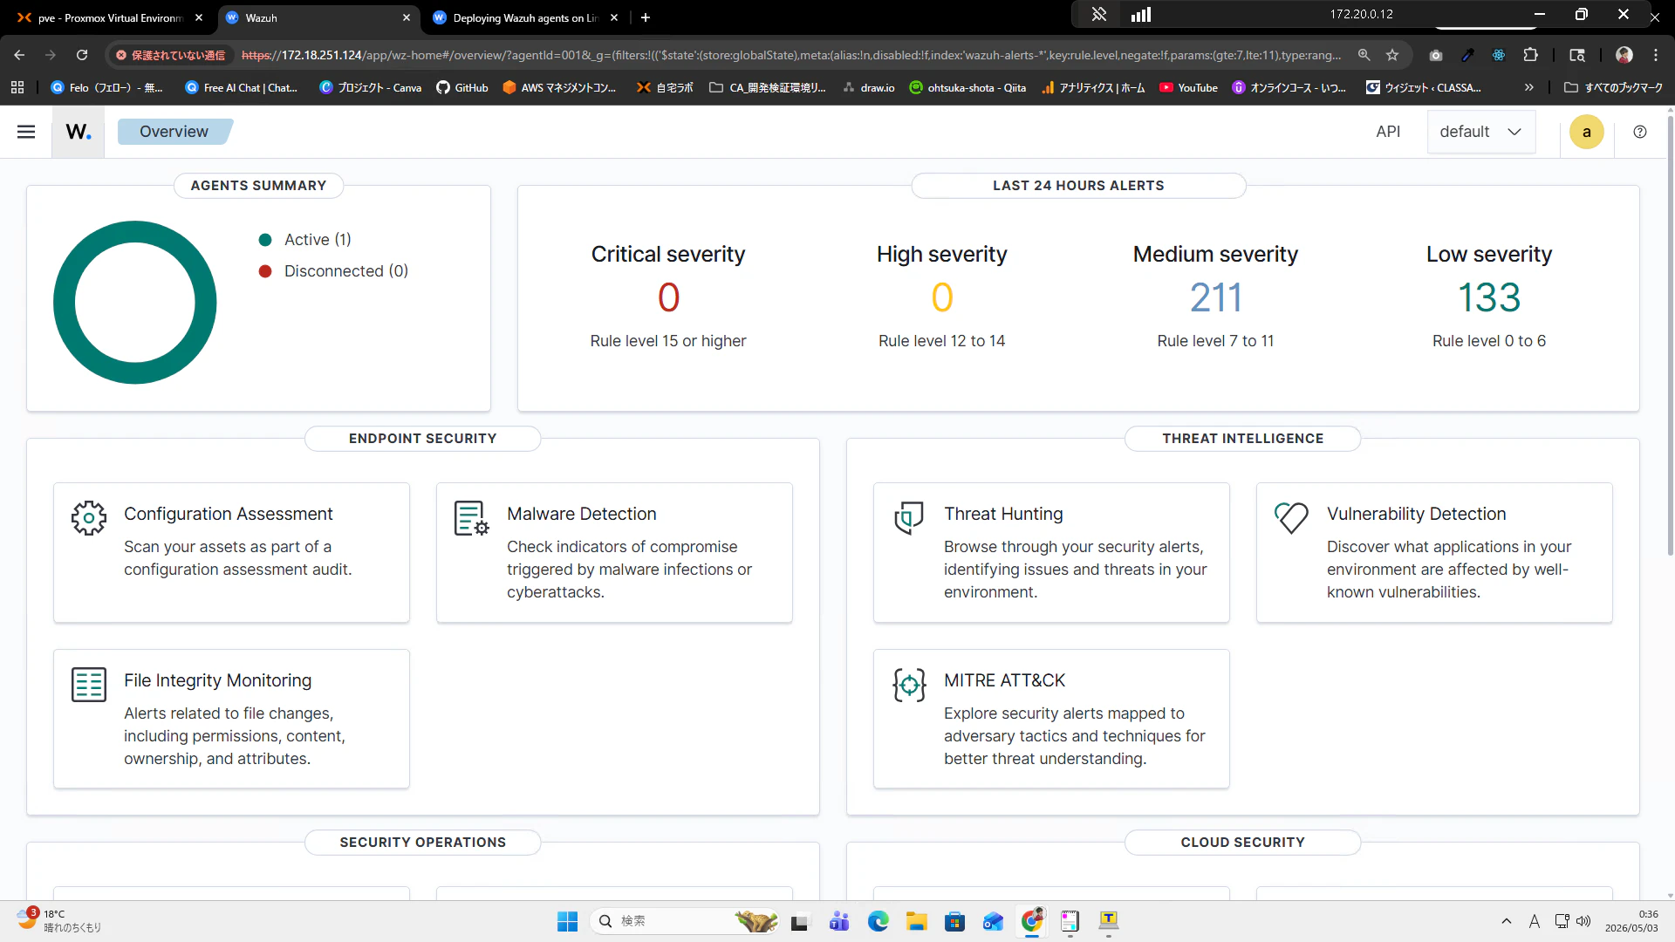
Task: Open the apps grid in the bookmarks bar
Action: [x=17, y=87]
